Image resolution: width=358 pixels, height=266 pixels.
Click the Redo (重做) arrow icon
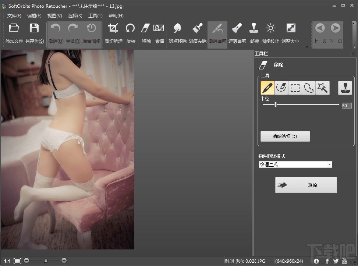click(x=73, y=28)
